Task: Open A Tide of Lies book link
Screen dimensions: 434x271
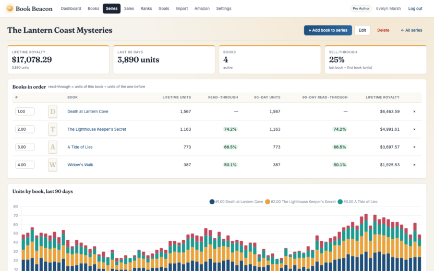Action: tap(80, 147)
